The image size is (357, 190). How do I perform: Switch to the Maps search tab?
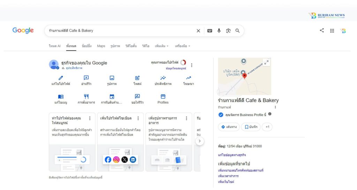coord(101,46)
